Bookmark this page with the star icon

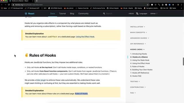[x=147, y=5]
